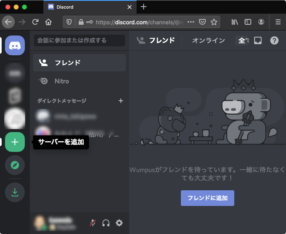Open the second blurred server icon
The height and width of the screenshot is (234, 286).
pos(15,96)
